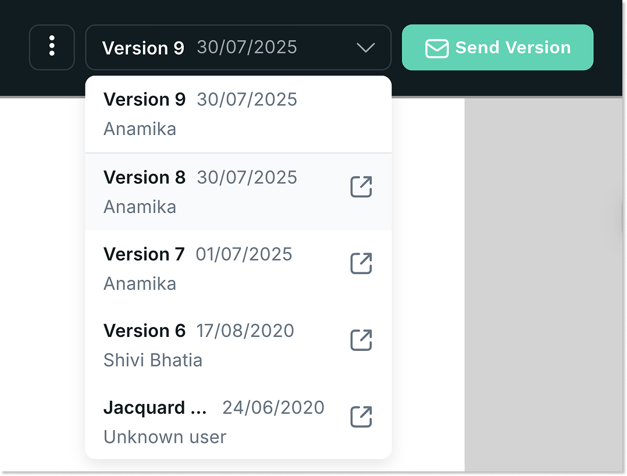Open the three-dot more options menu

click(x=52, y=47)
